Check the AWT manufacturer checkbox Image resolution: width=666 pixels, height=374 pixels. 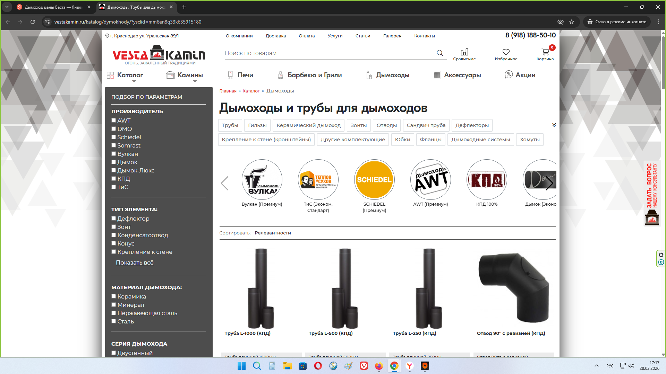point(113,121)
